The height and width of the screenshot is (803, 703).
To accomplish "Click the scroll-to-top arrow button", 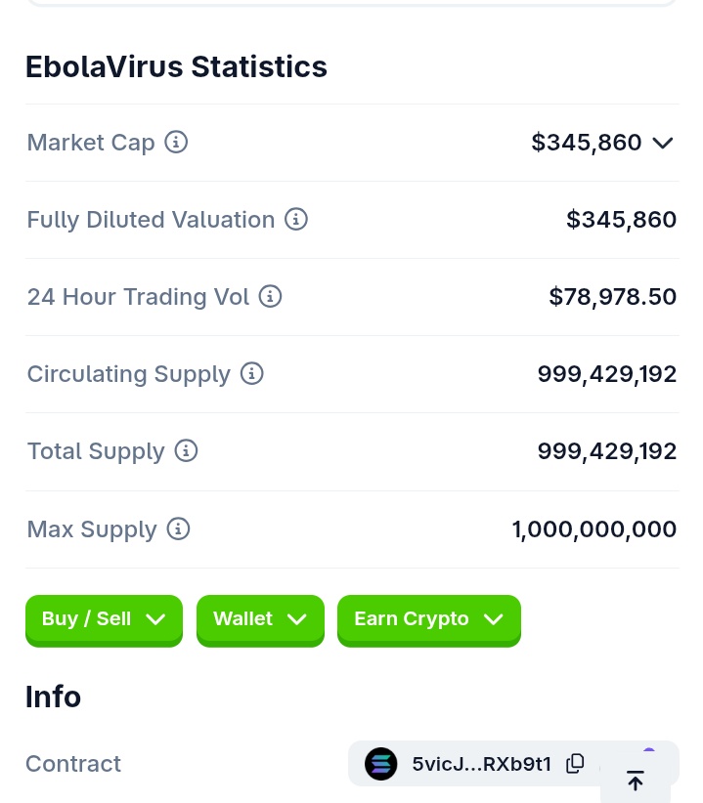I will pos(636,781).
